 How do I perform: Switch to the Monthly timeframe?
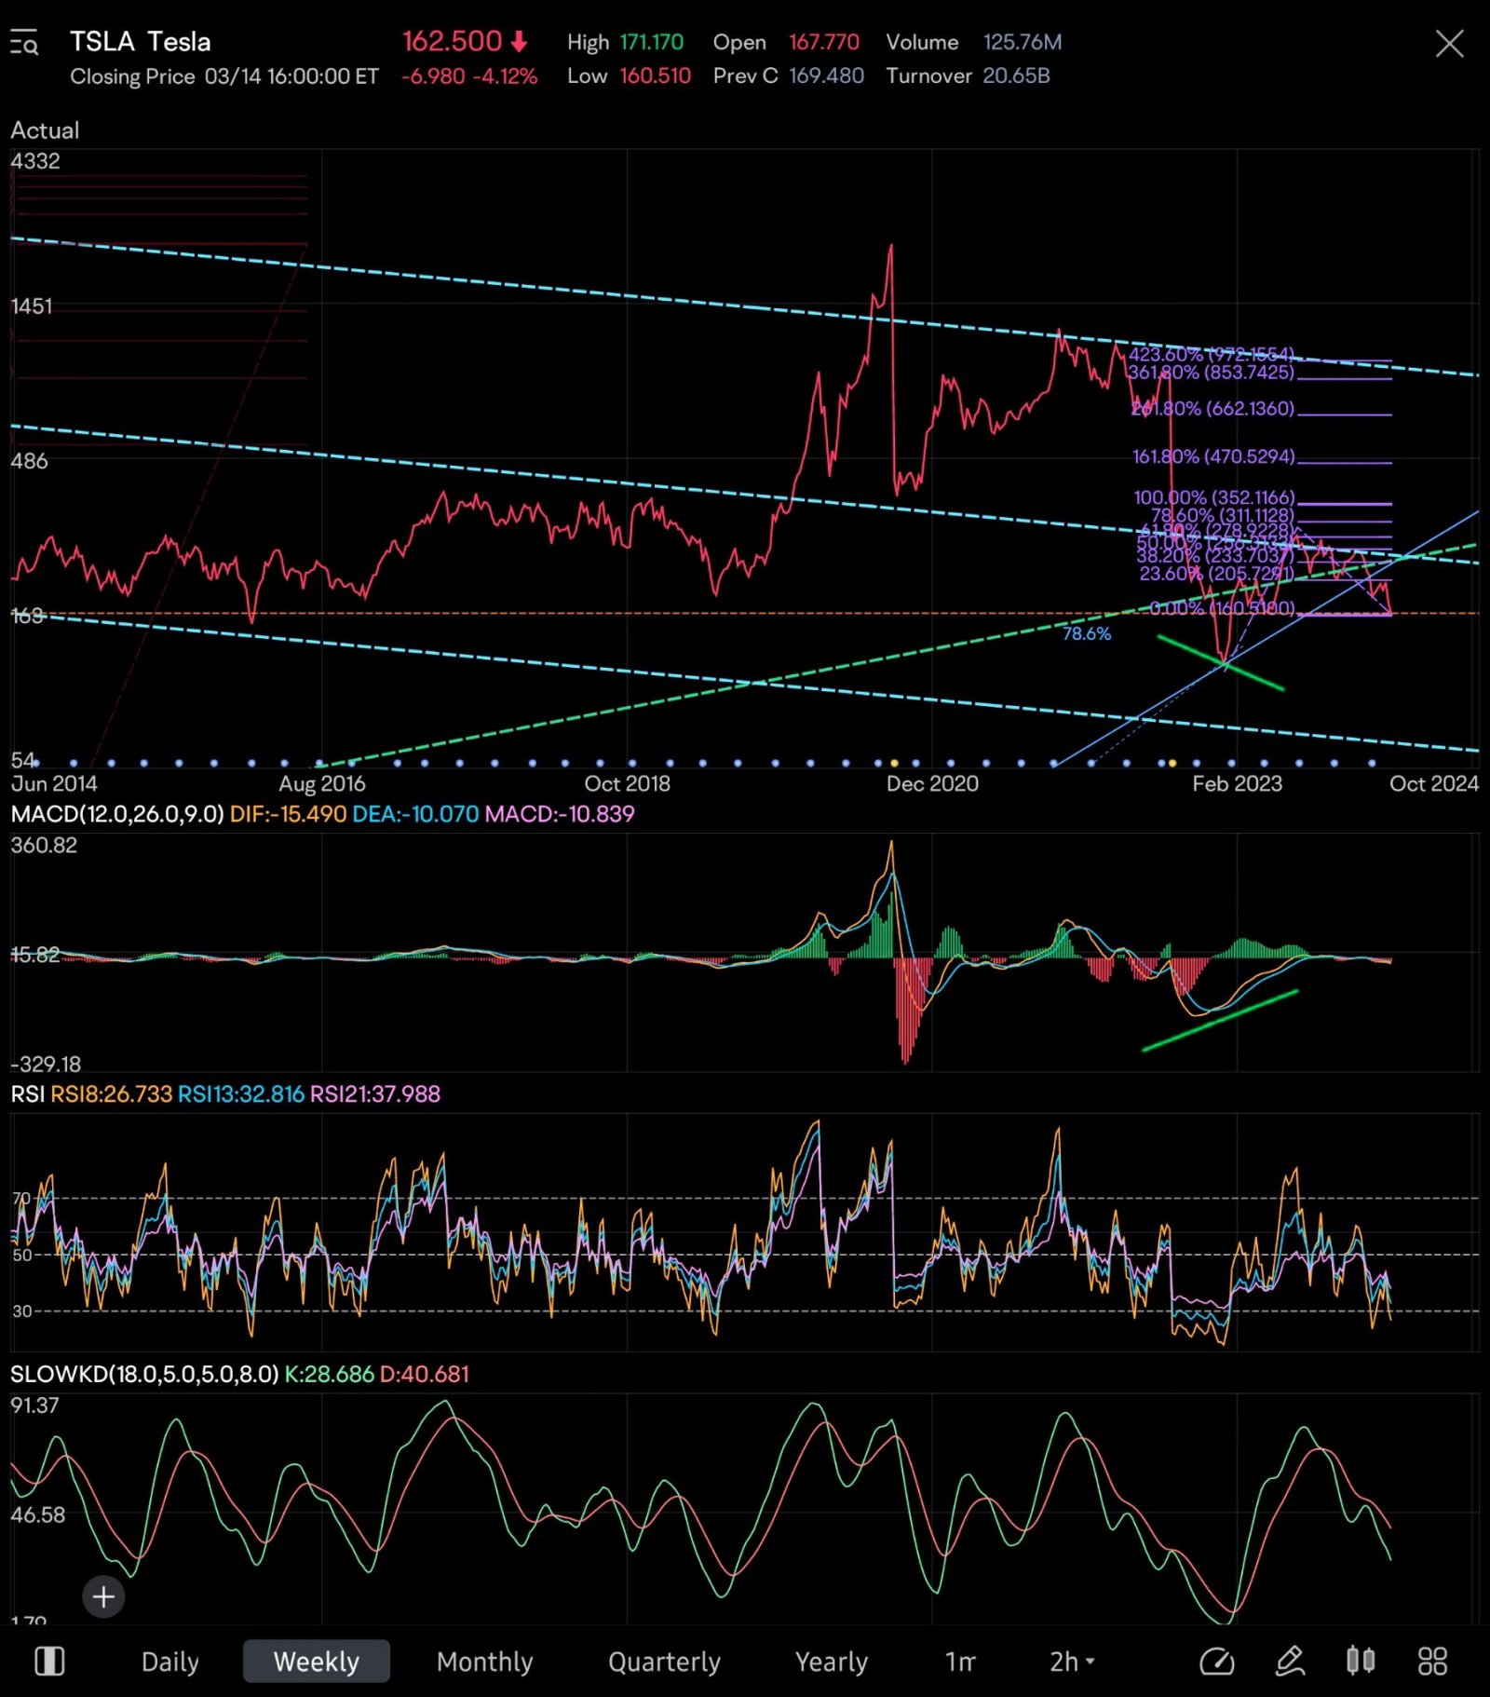[x=485, y=1662]
